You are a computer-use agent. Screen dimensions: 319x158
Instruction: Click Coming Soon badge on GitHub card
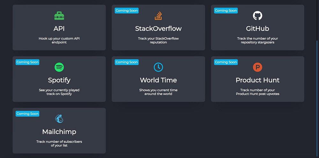tap(226, 10)
